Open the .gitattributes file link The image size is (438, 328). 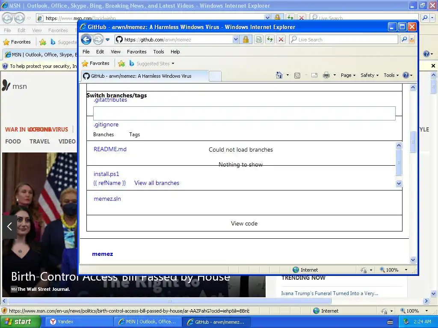110,100
